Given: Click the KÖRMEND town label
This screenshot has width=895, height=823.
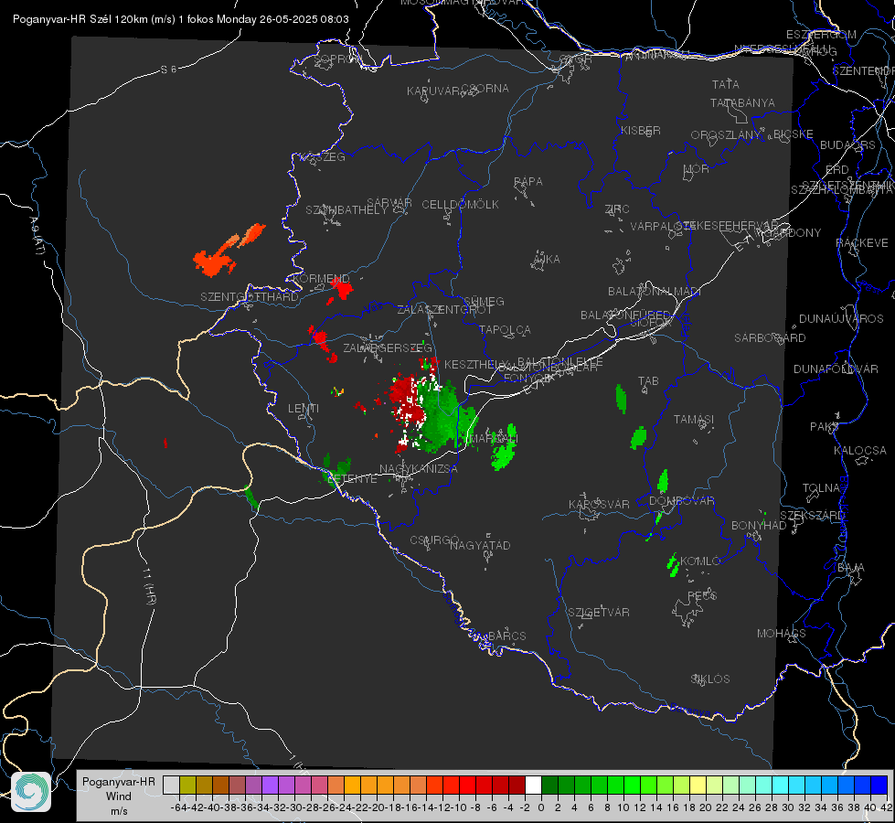Looking at the screenshot, I should (321, 279).
